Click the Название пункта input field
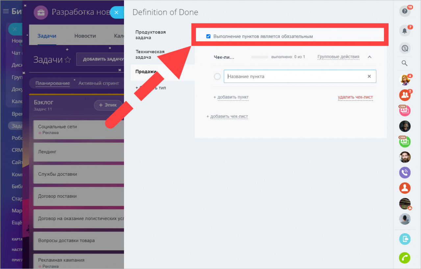Screen dimensions: 421x269 coord(300,76)
